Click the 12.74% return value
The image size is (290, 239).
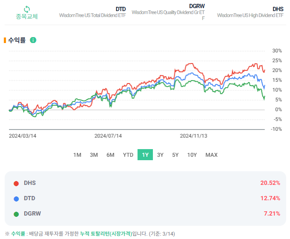[x=270, y=198]
